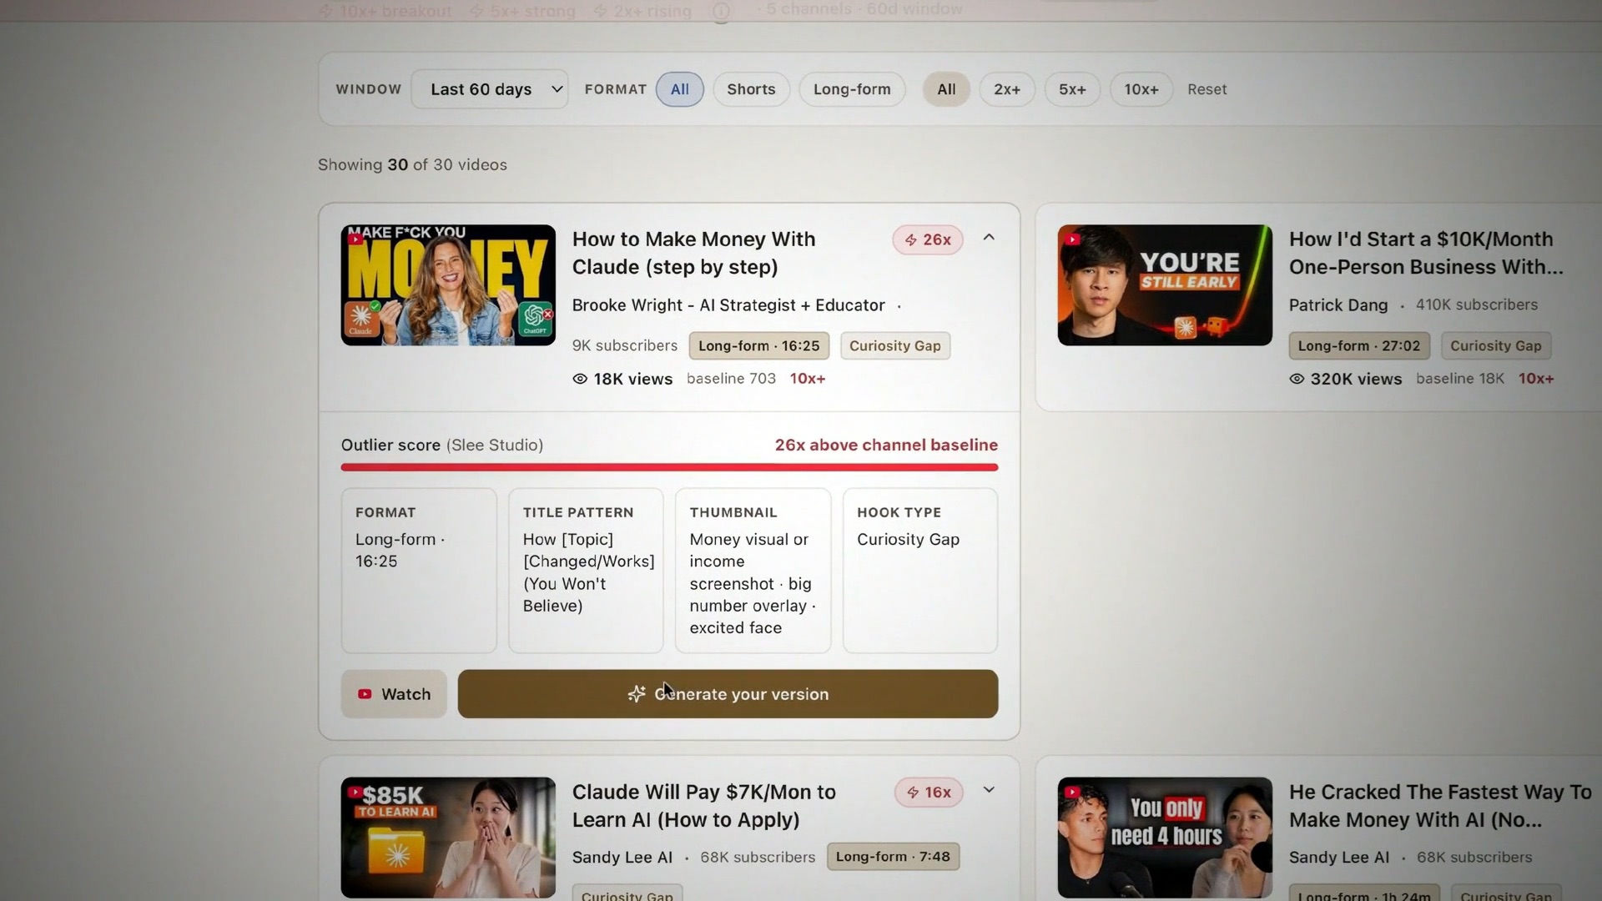
Task: Click the Long-form · 16:25 tag
Action: coord(758,345)
